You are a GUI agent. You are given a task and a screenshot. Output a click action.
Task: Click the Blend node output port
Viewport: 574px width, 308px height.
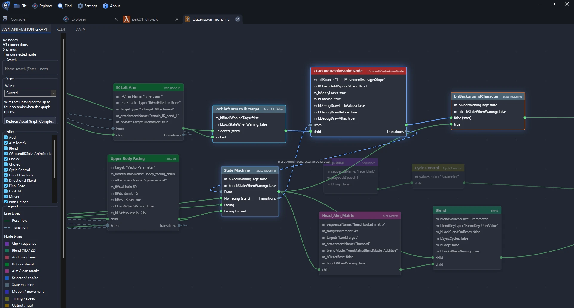(501, 258)
